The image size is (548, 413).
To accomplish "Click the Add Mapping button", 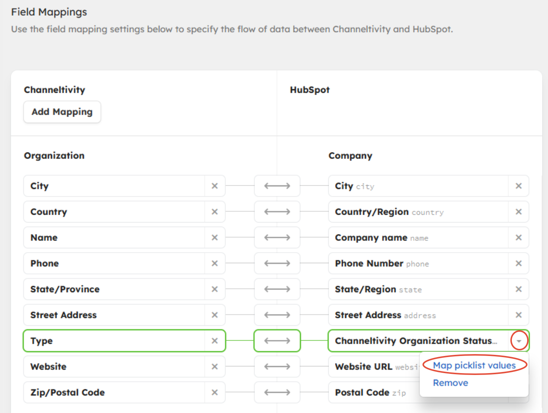I will coord(62,112).
